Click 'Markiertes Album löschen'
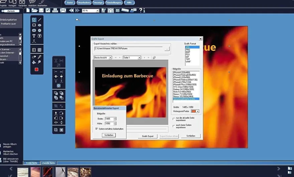This screenshot has height=177, width=294. coord(10,153)
